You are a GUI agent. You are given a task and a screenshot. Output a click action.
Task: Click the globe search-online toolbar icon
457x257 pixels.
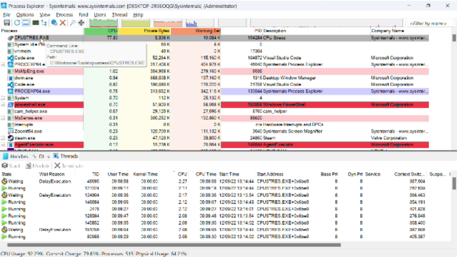[54, 23]
